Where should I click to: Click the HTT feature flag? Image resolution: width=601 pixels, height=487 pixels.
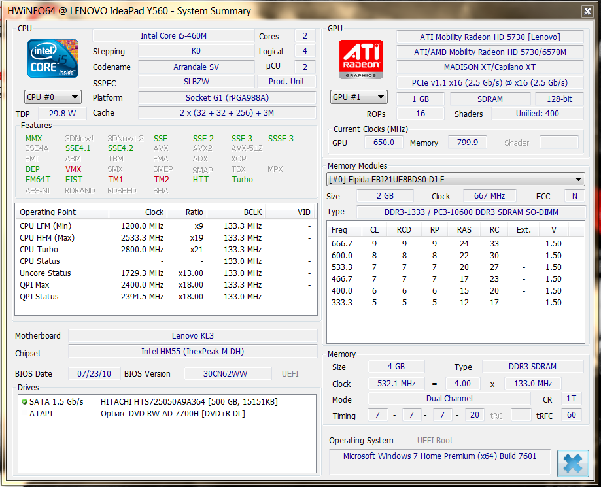coord(201,180)
